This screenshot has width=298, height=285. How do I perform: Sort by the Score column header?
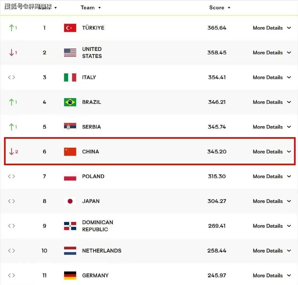(220, 8)
